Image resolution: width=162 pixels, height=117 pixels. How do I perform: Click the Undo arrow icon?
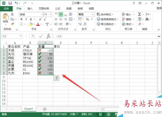tap(17, 3)
